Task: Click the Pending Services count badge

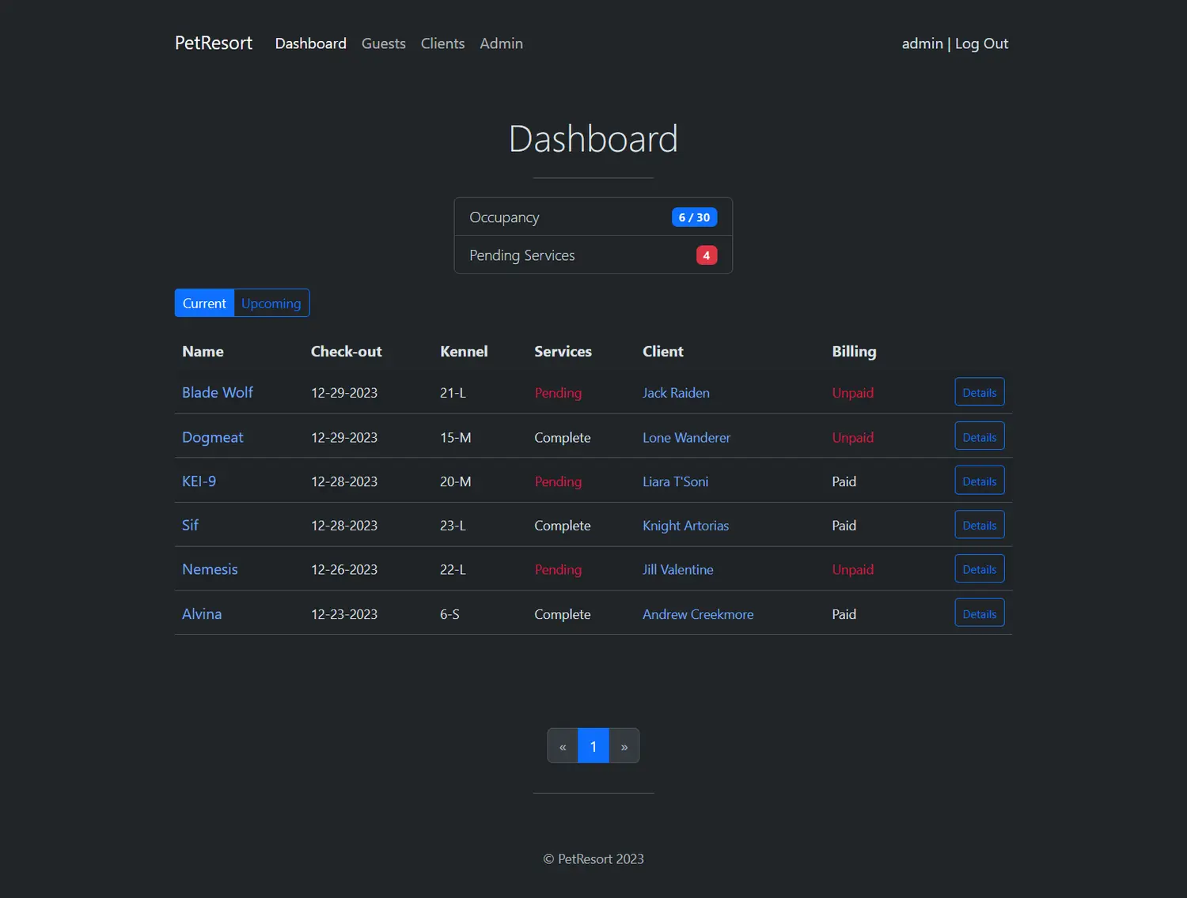Action: click(x=706, y=255)
